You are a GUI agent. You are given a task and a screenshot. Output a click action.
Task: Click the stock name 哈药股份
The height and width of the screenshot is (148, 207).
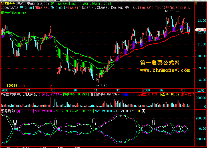pyautogui.click(x=7, y=3)
